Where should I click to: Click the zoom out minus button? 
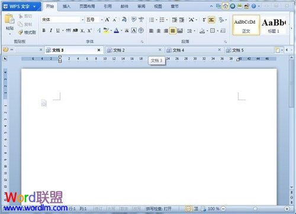point(223,209)
